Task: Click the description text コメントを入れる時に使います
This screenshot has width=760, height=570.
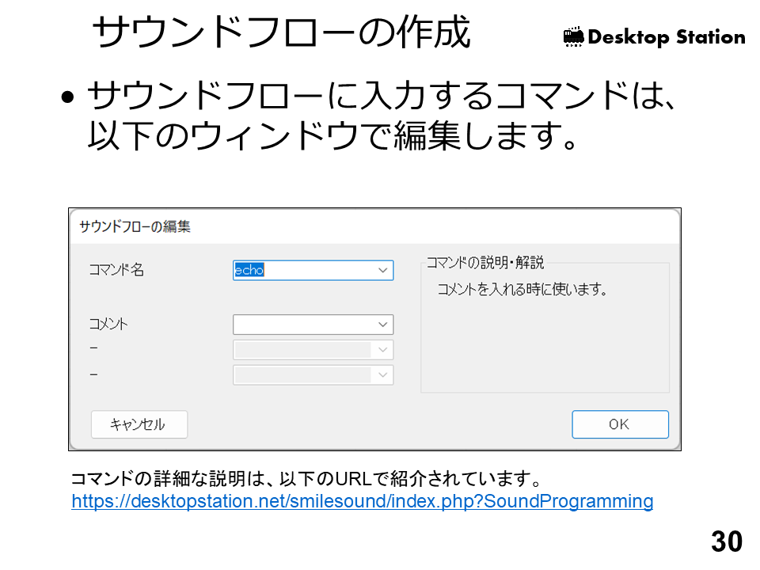Action: pos(522,290)
